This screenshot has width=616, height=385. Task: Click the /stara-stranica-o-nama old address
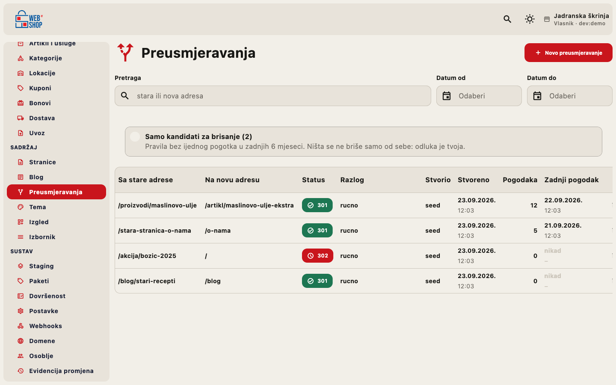point(154,231)
